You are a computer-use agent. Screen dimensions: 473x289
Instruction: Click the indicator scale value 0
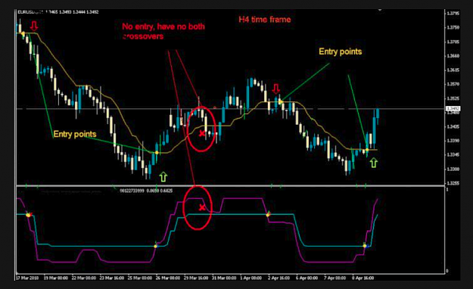click(447, 271)
